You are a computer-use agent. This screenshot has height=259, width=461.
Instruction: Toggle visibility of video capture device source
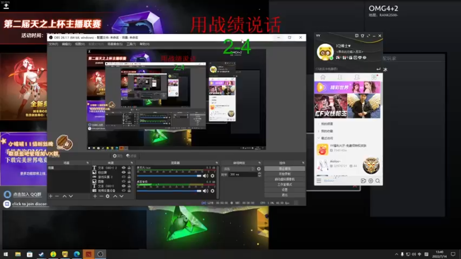click(123, 191)
